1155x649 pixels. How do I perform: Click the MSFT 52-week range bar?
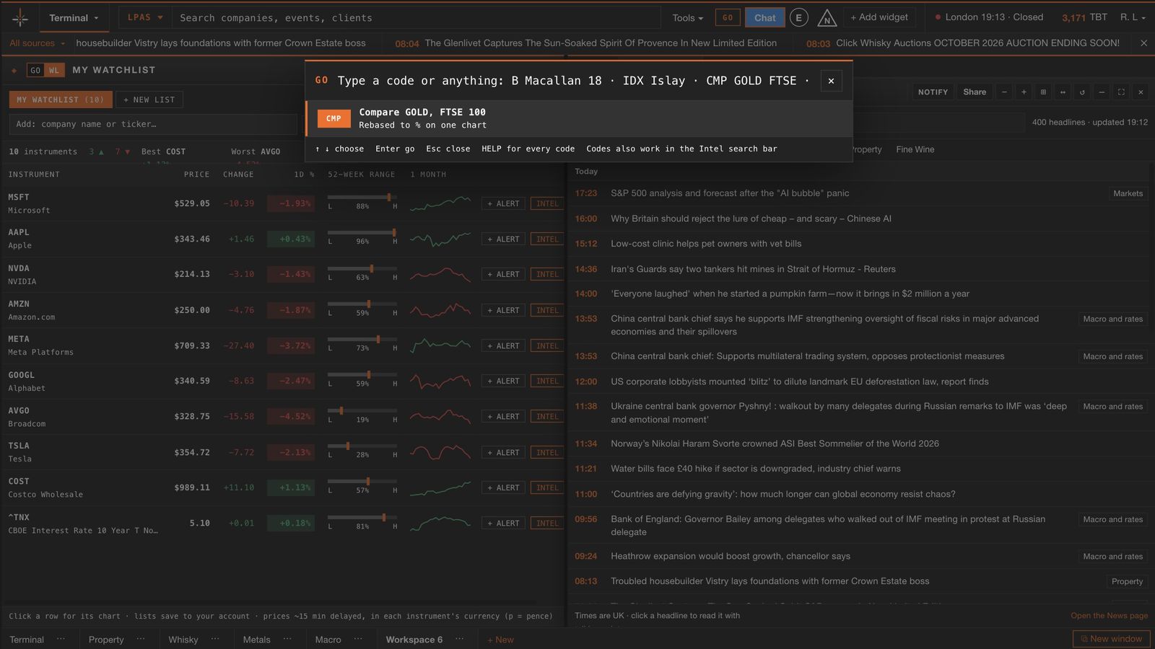(x=362, y=198)
